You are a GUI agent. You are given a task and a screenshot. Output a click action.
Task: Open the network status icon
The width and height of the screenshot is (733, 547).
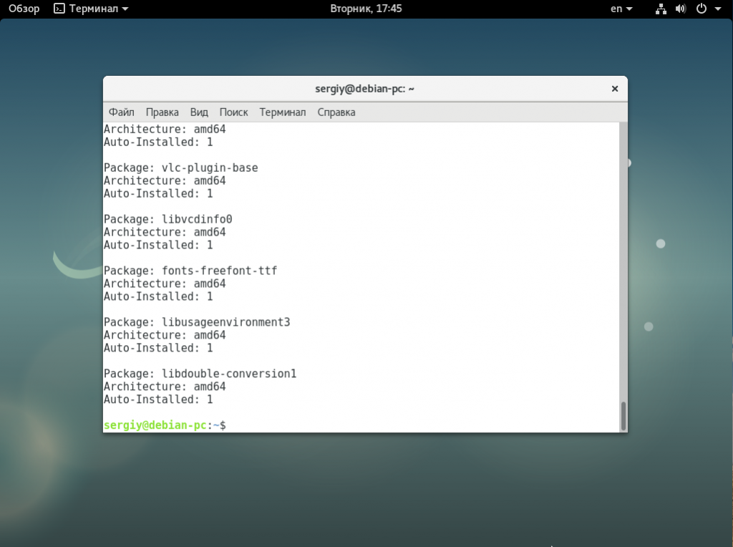point(661,9)
